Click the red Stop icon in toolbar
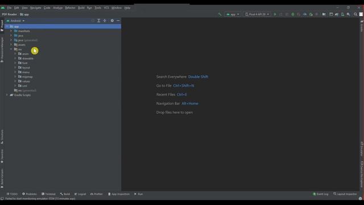 pyautogui.click(x=317, y=14)
